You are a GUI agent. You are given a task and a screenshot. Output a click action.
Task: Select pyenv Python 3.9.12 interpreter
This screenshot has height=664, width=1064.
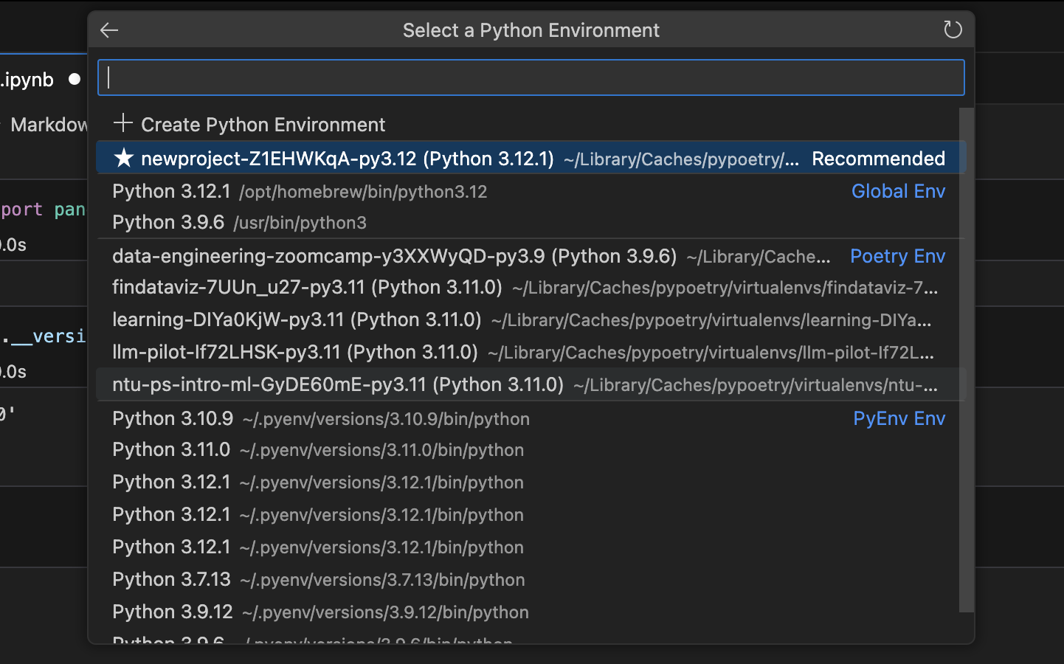(531, 612)
